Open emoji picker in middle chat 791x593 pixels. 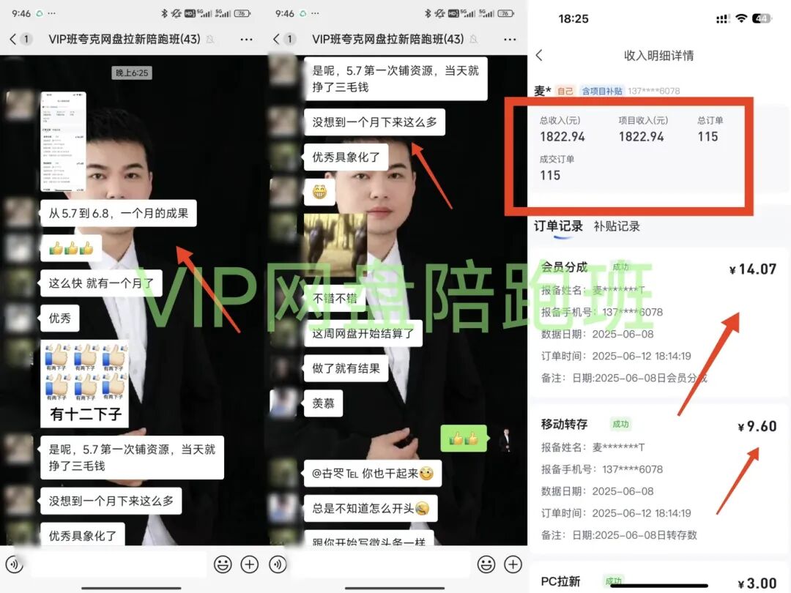pyautogui.click(x=486, y=564)
